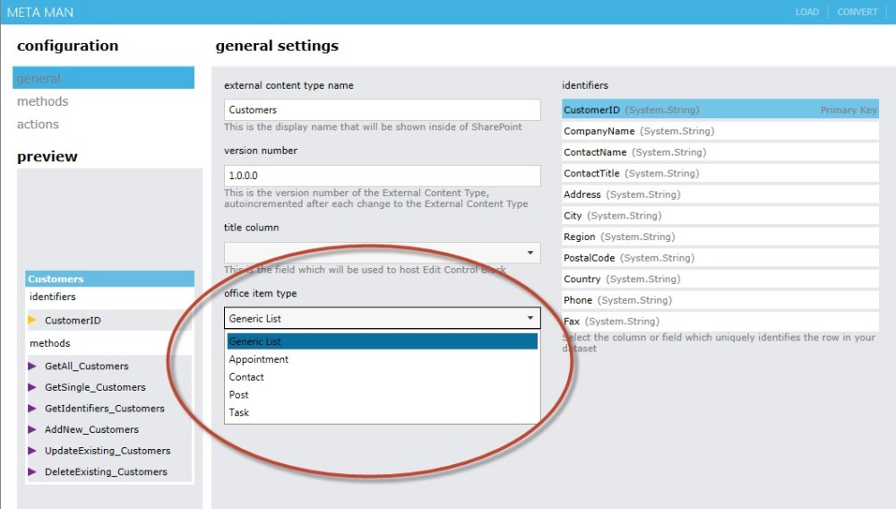Choose Appointment from office item type list

point(259,359)
